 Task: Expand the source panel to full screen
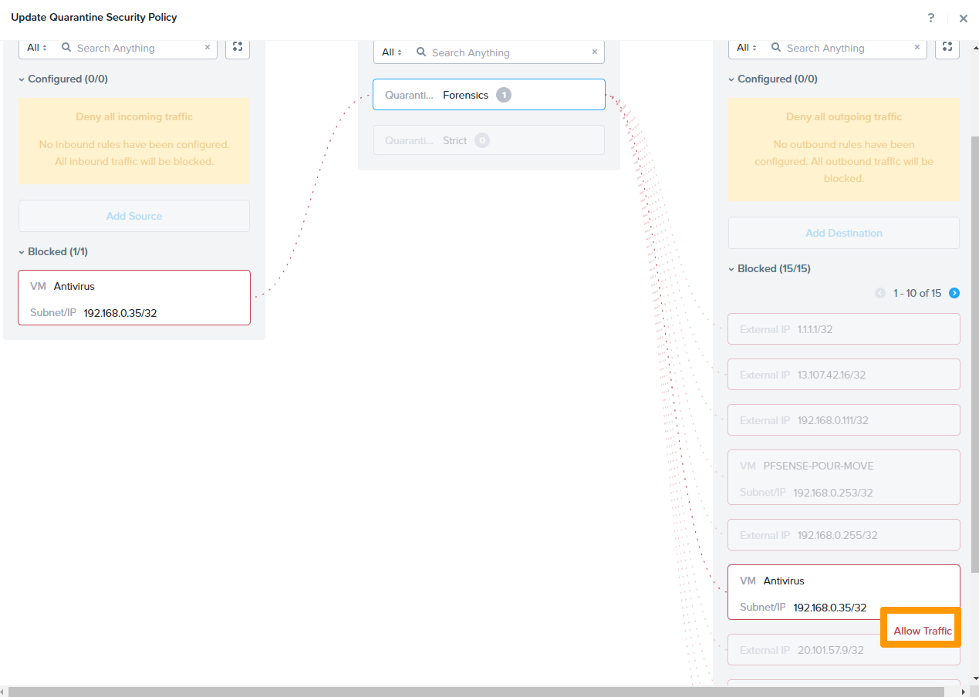click(237, 47)
